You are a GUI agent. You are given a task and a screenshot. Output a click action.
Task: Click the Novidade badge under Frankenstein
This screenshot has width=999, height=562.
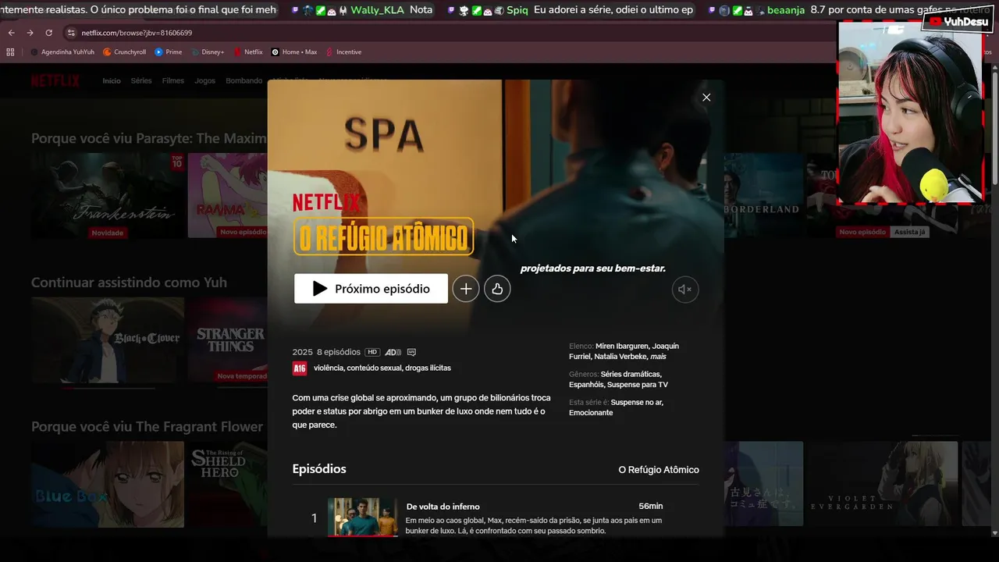click(108, 233)
